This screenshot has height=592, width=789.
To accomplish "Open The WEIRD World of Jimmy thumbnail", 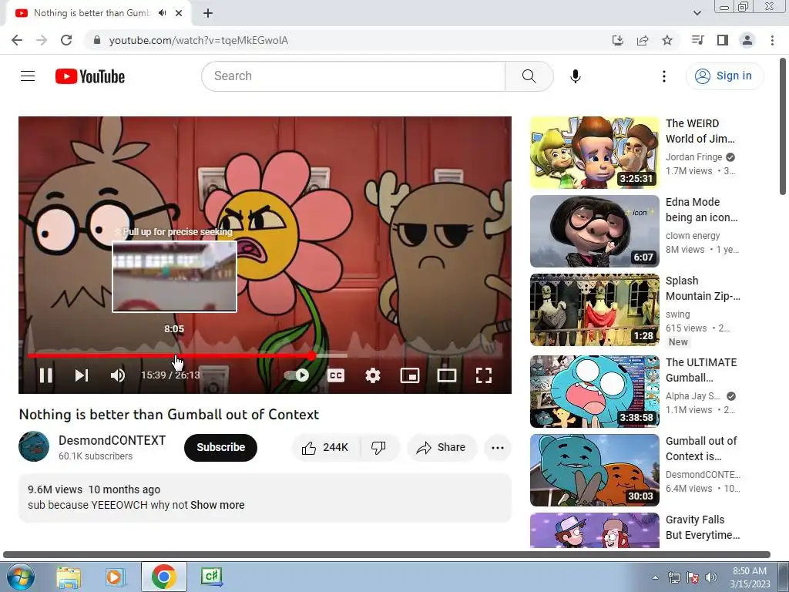I will pos(594,153).
